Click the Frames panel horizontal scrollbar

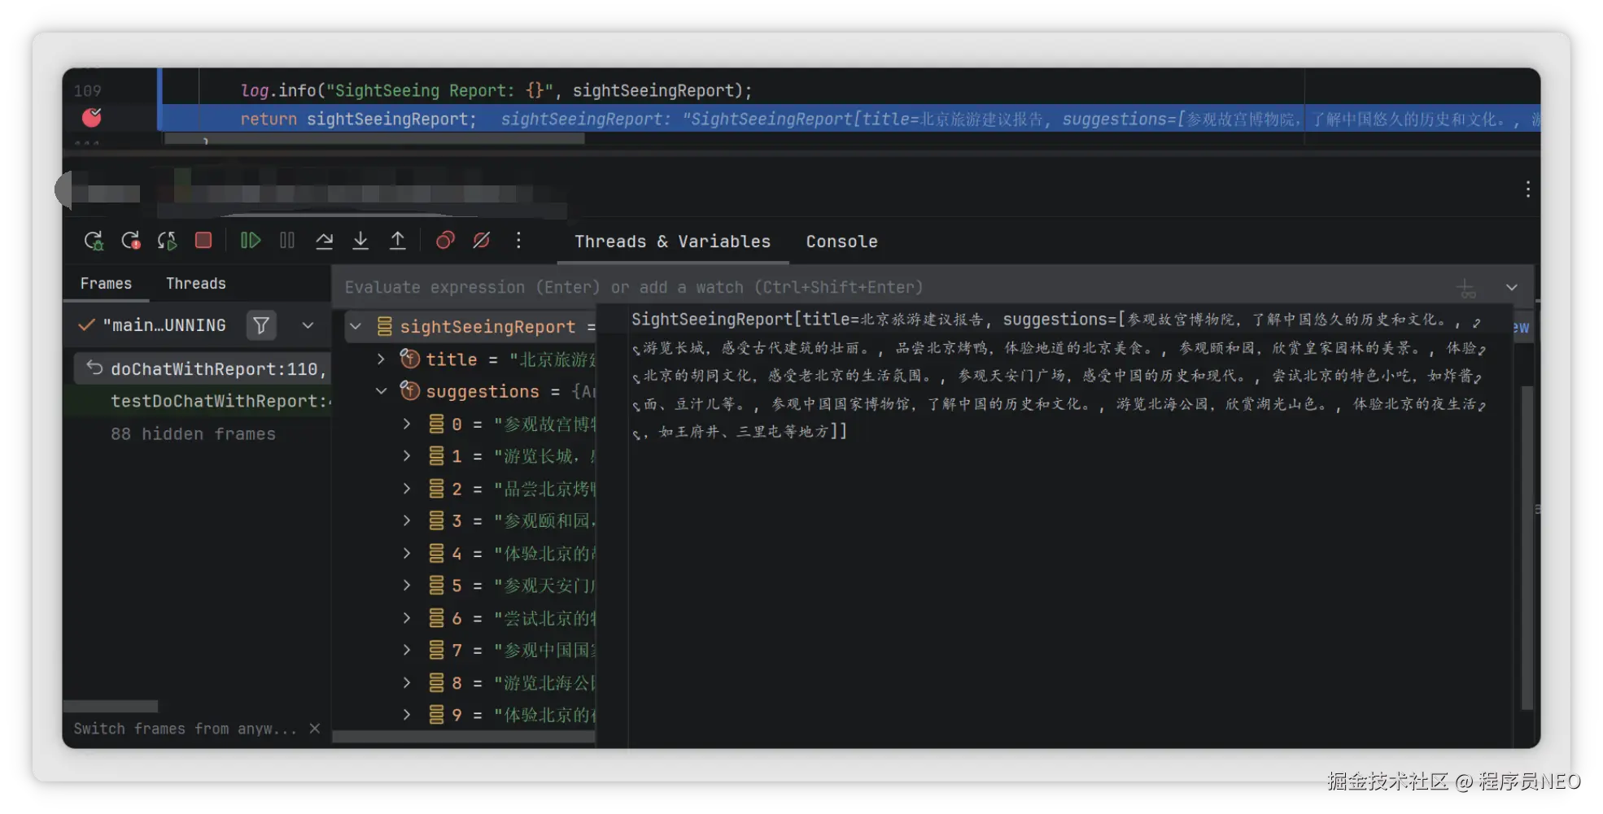(x=111, y=706)
